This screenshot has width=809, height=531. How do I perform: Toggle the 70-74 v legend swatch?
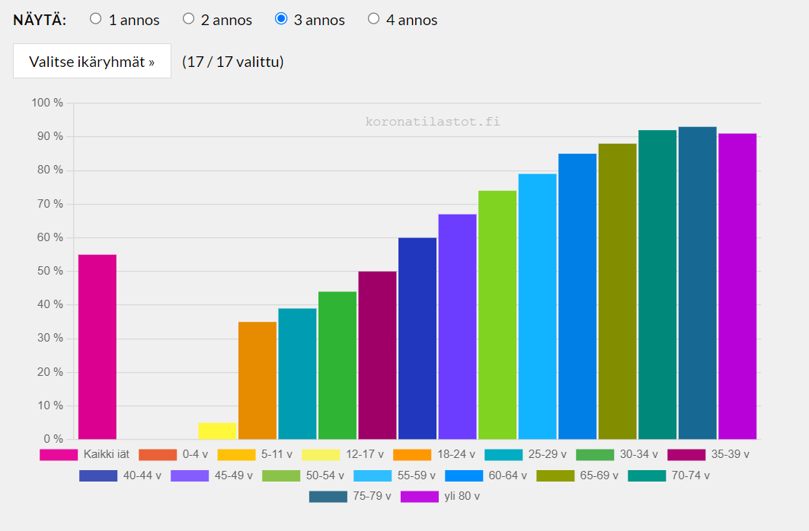point(647,475)
